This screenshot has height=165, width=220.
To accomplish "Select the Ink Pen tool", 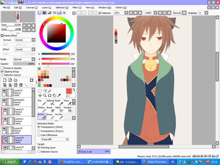I will (x=59, y=116).
